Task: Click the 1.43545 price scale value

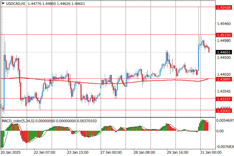Action: pos(224,91)
